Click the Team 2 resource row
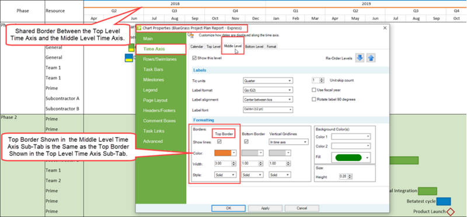Image resolution: width=467 pixels, height=217 pixels. (53, 180)
